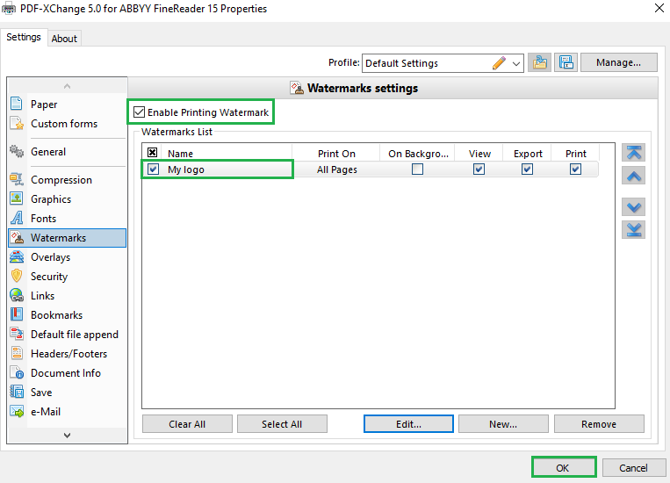Viewport: 670px width, 483px height.
Task: Click the Security shield icon
Action: tap(17, 276)
